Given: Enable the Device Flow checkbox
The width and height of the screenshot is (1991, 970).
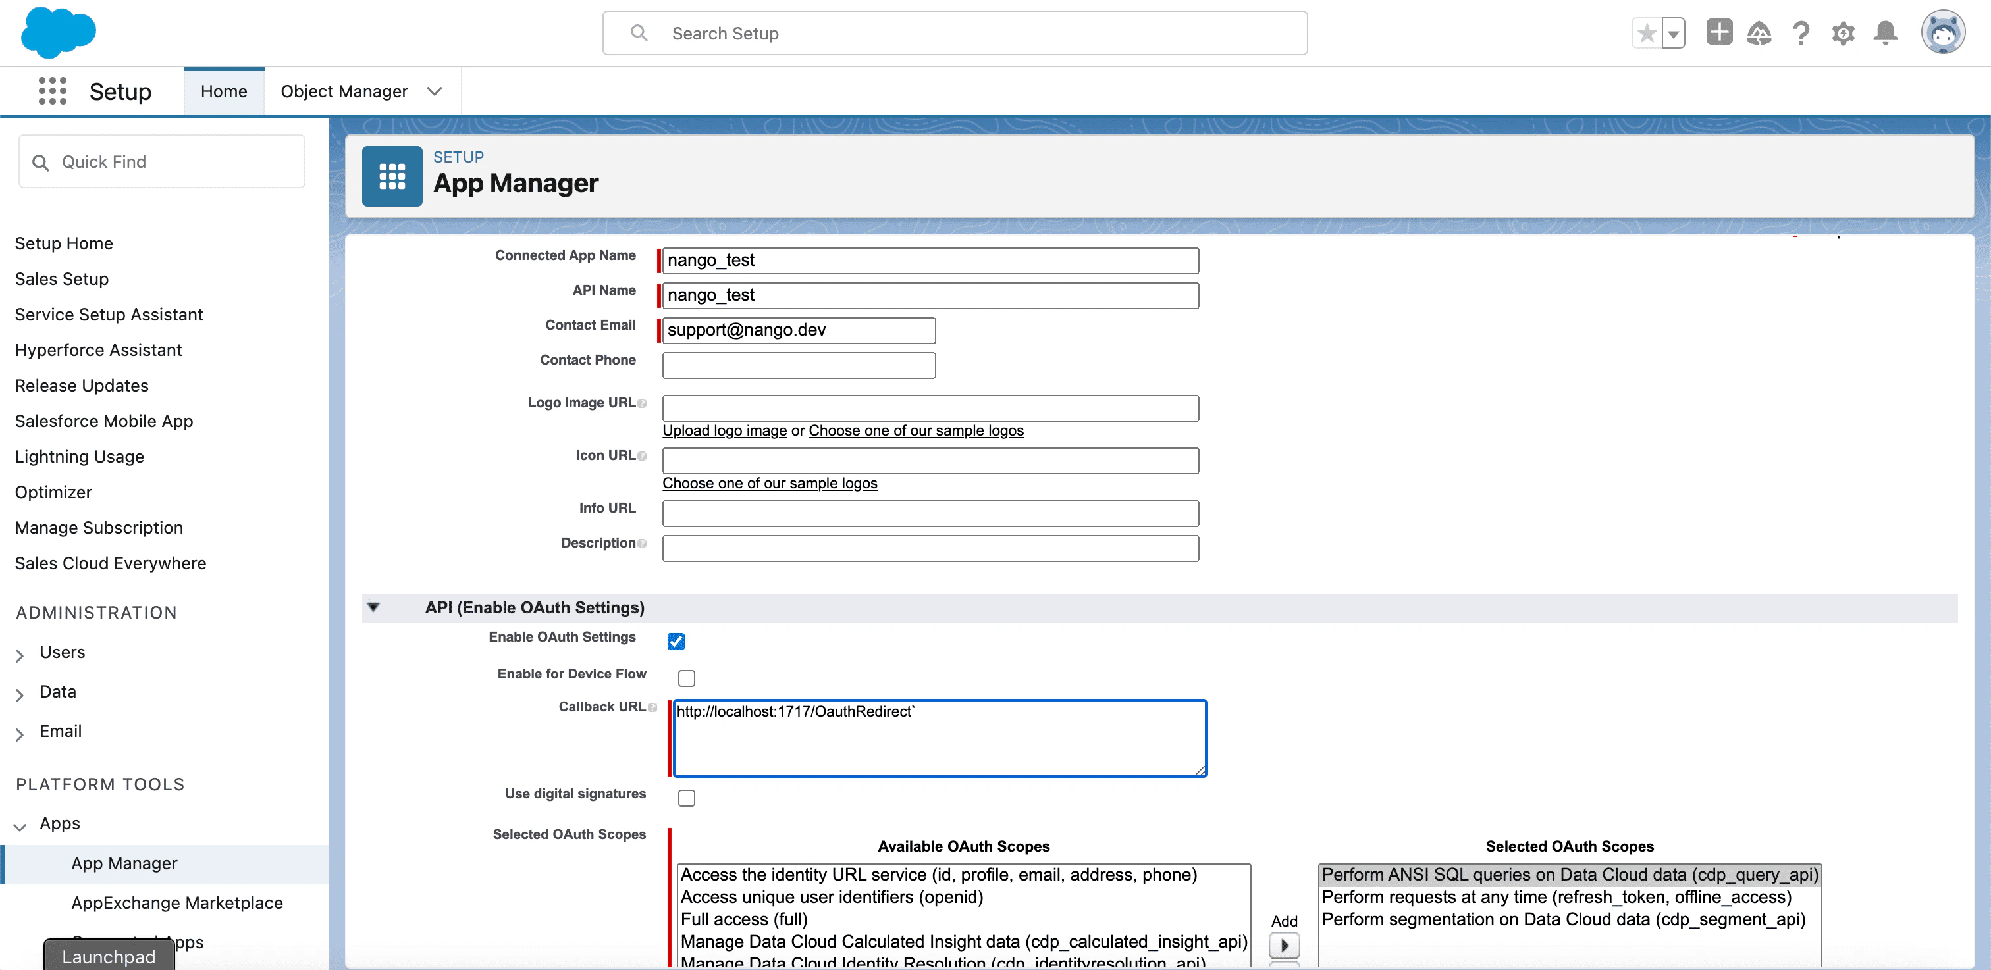Looking at the screenshot, I should 686,678.
